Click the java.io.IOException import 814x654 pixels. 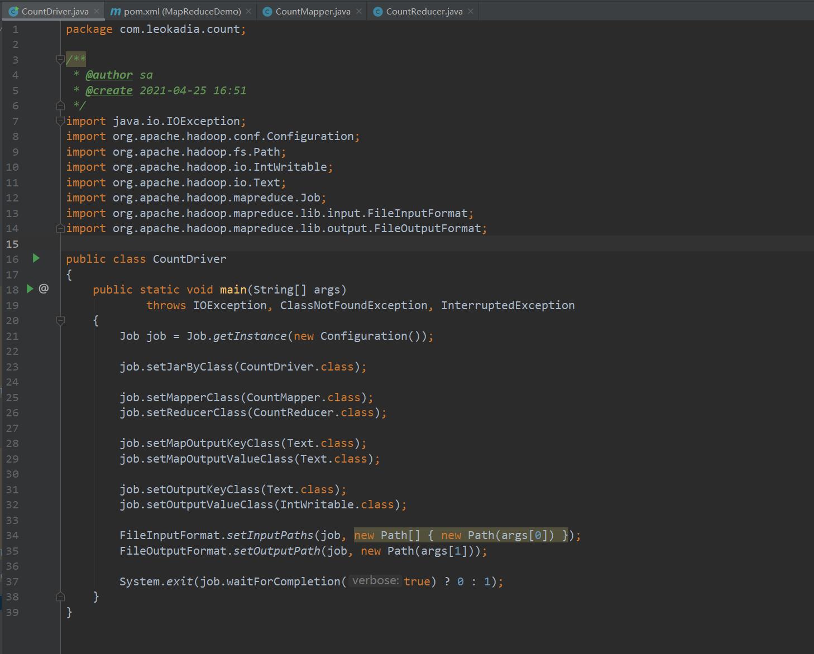click(x=176, y=121)
